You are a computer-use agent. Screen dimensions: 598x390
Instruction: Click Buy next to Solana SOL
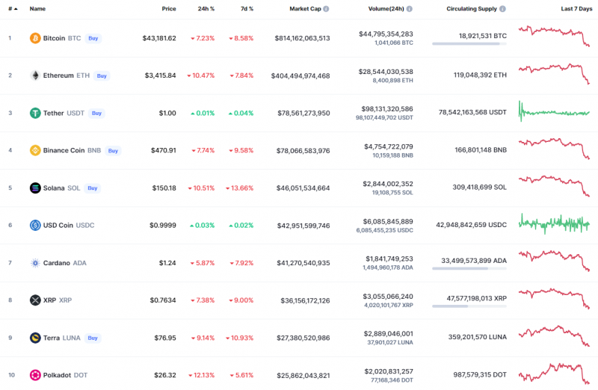[93, 188]
